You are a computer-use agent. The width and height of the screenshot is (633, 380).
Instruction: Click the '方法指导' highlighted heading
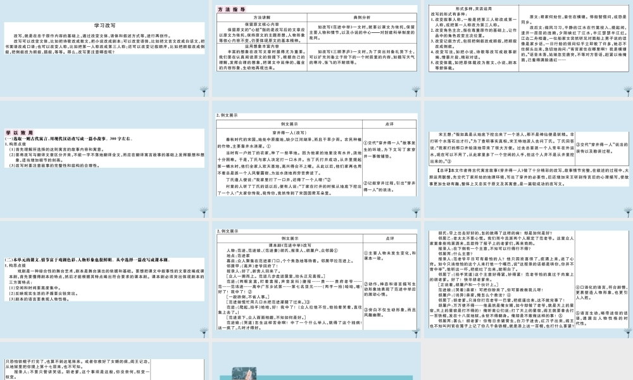(231, 9)
